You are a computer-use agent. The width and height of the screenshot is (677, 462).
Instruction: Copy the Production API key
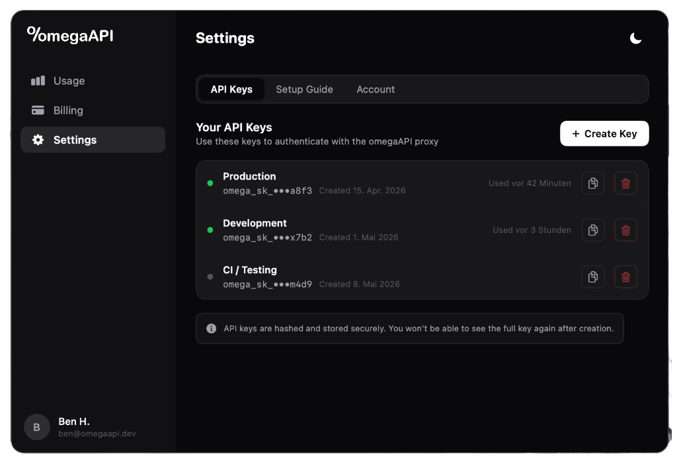(593, 183)
